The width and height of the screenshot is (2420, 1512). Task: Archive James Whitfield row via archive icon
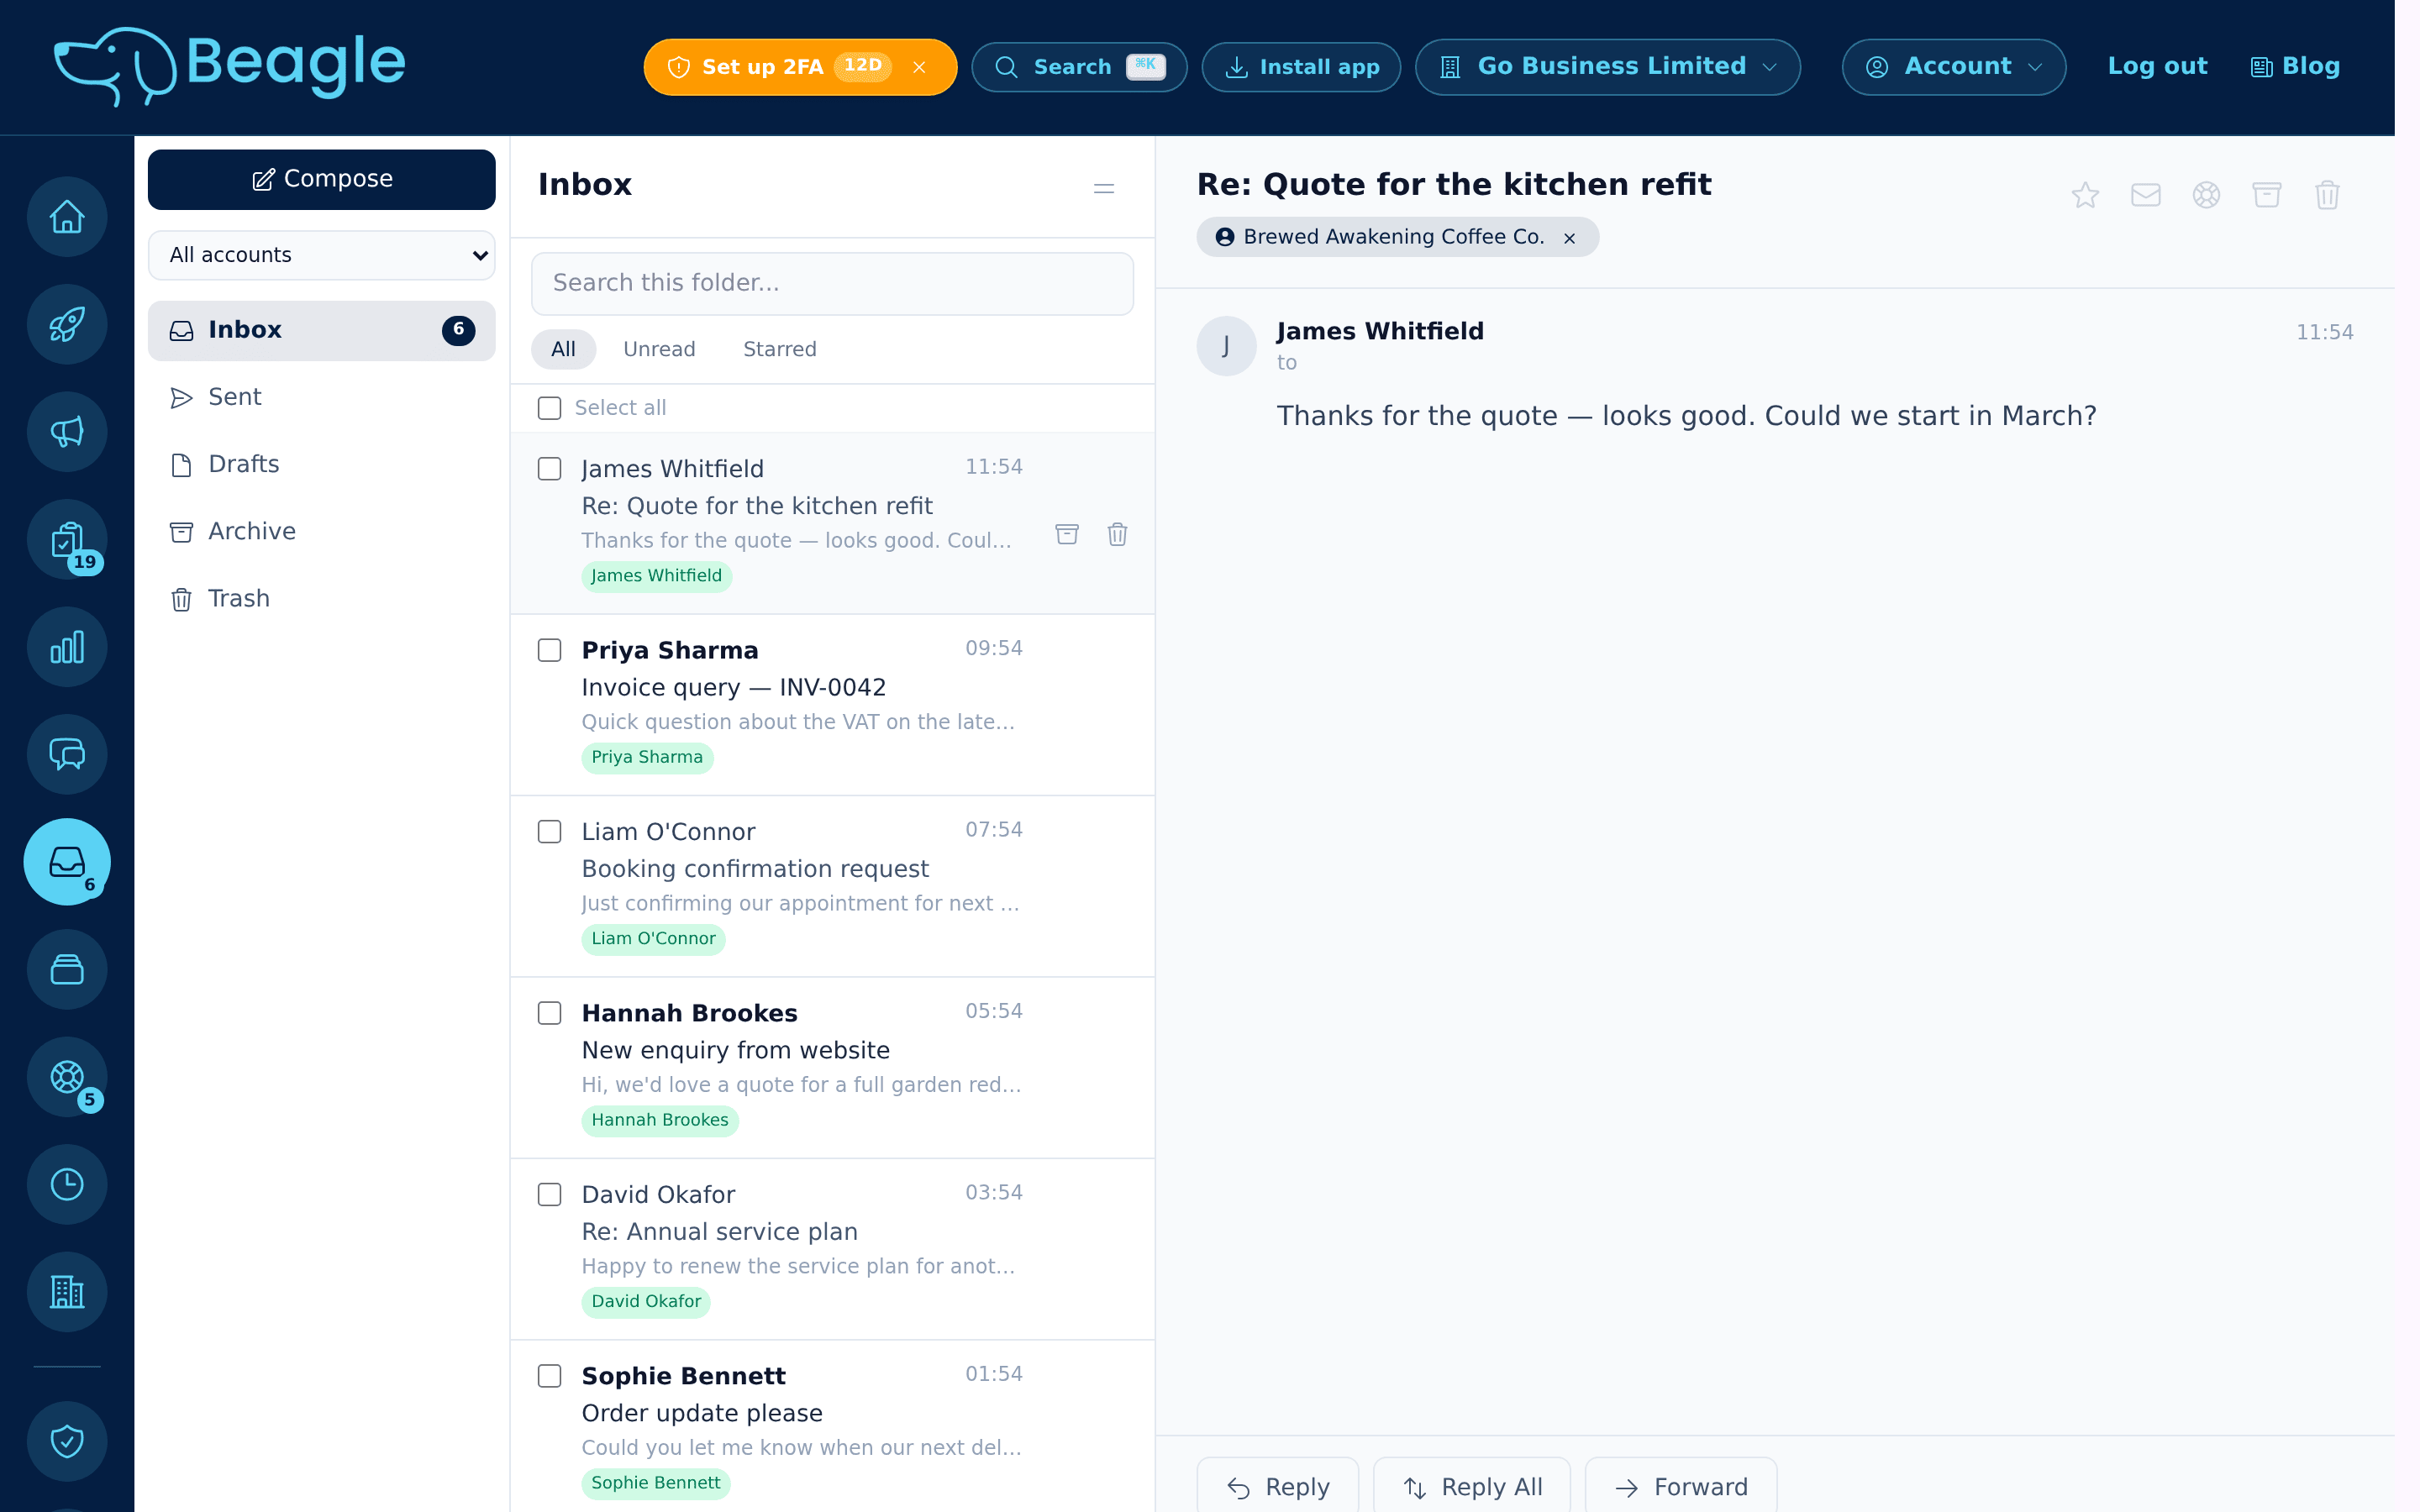coord(1067,534)
